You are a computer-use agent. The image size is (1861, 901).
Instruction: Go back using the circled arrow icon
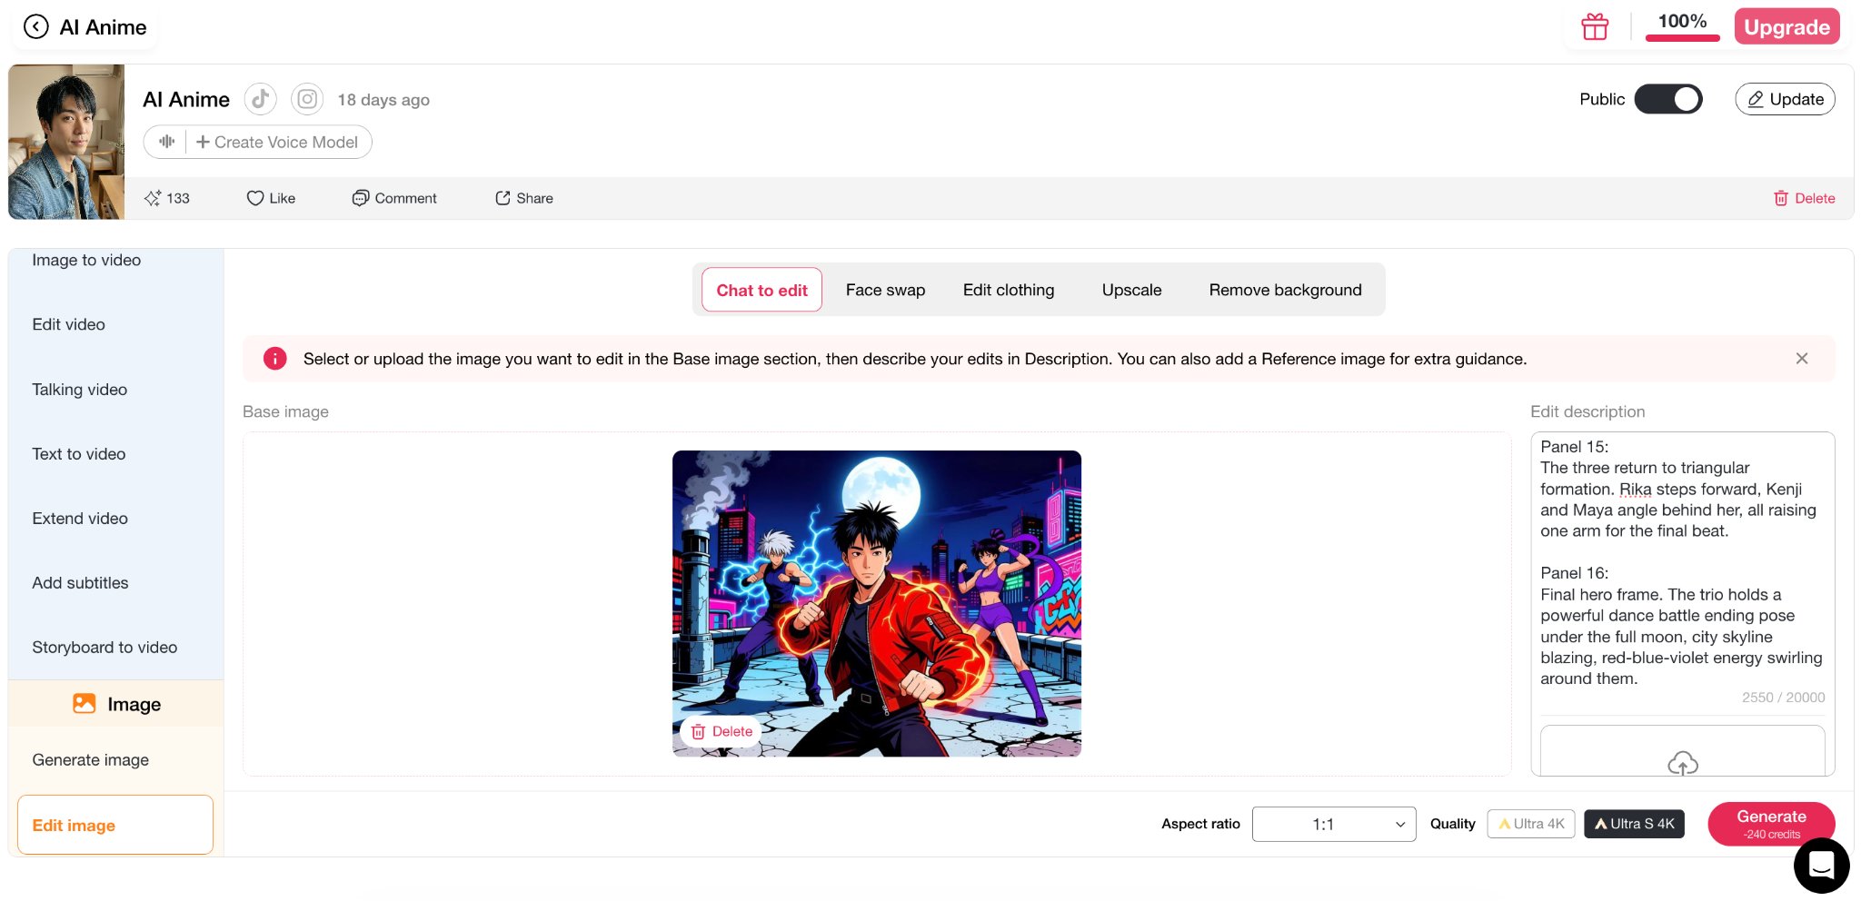35,27
